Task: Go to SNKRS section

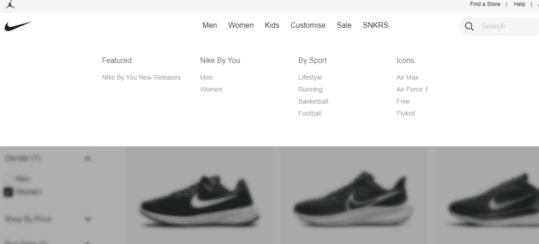Action: tap(375, 25)
